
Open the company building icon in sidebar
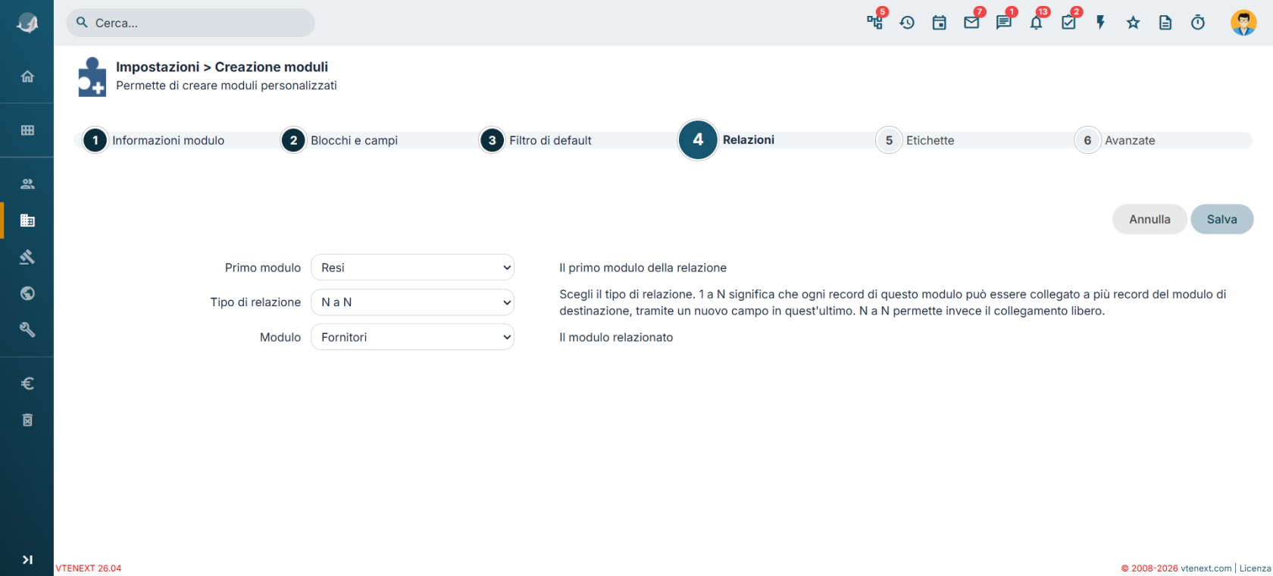[x=27, y=221]
